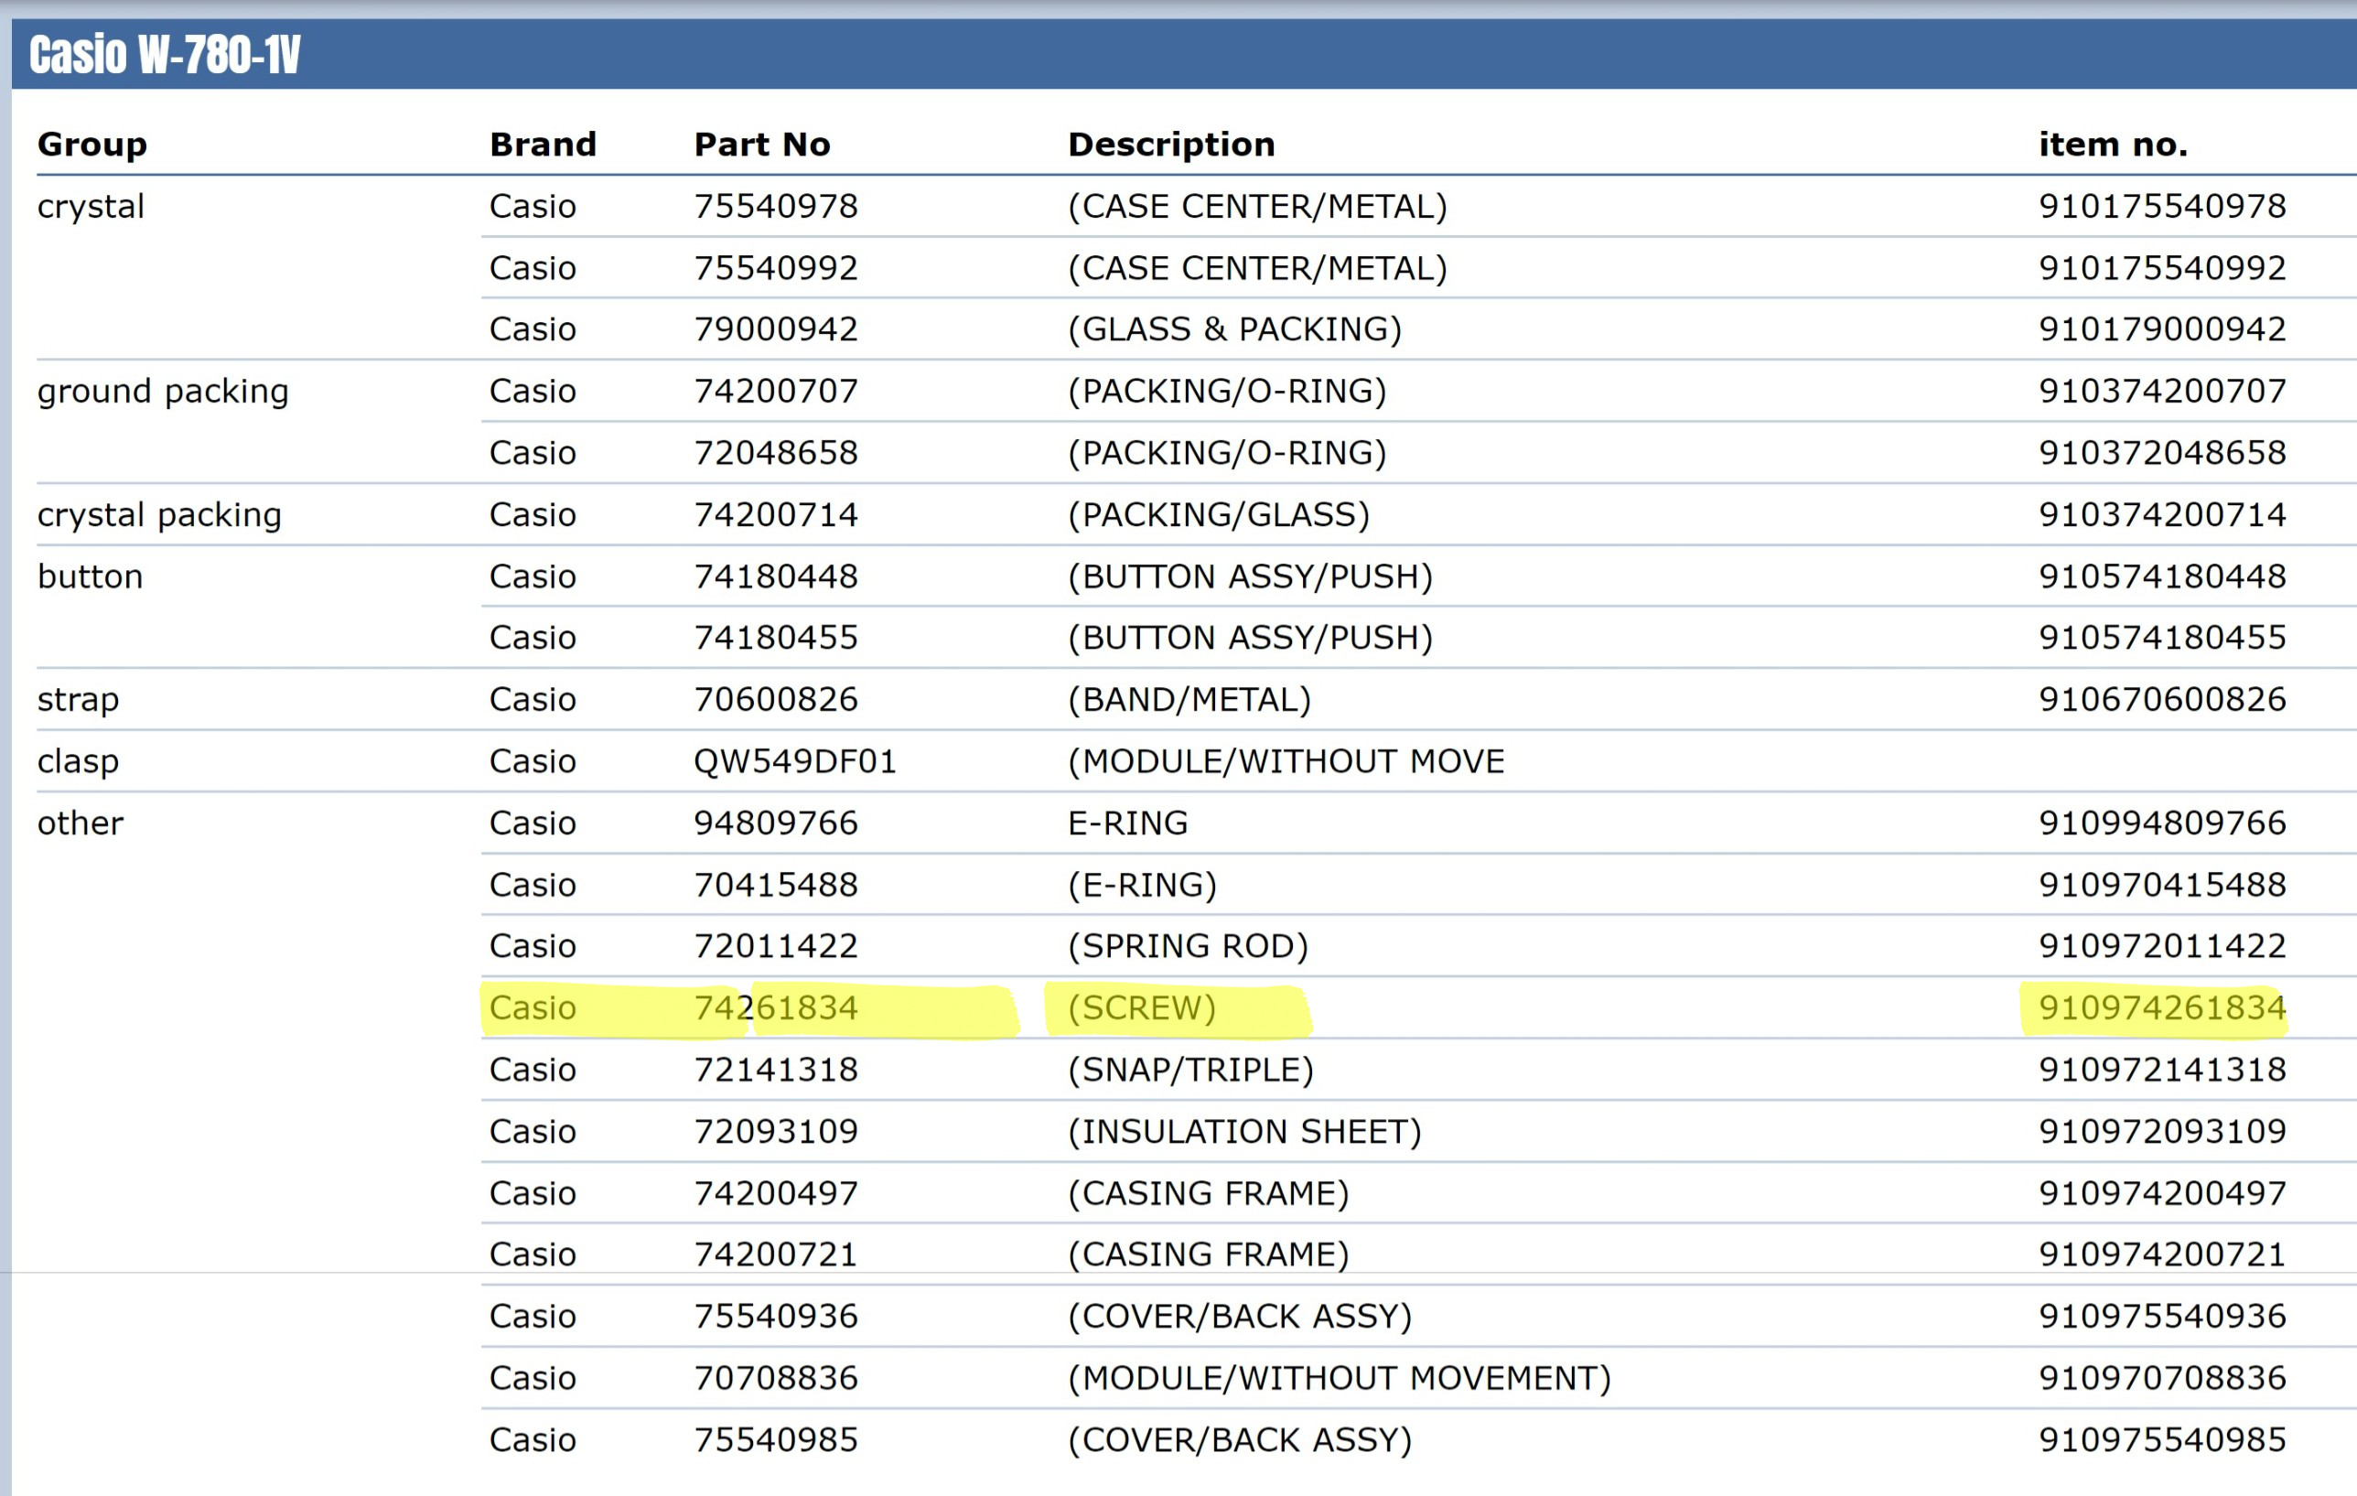2357x1496 pixels.
Task: Click item number 910975540936
Action: click(2162, 1317)
